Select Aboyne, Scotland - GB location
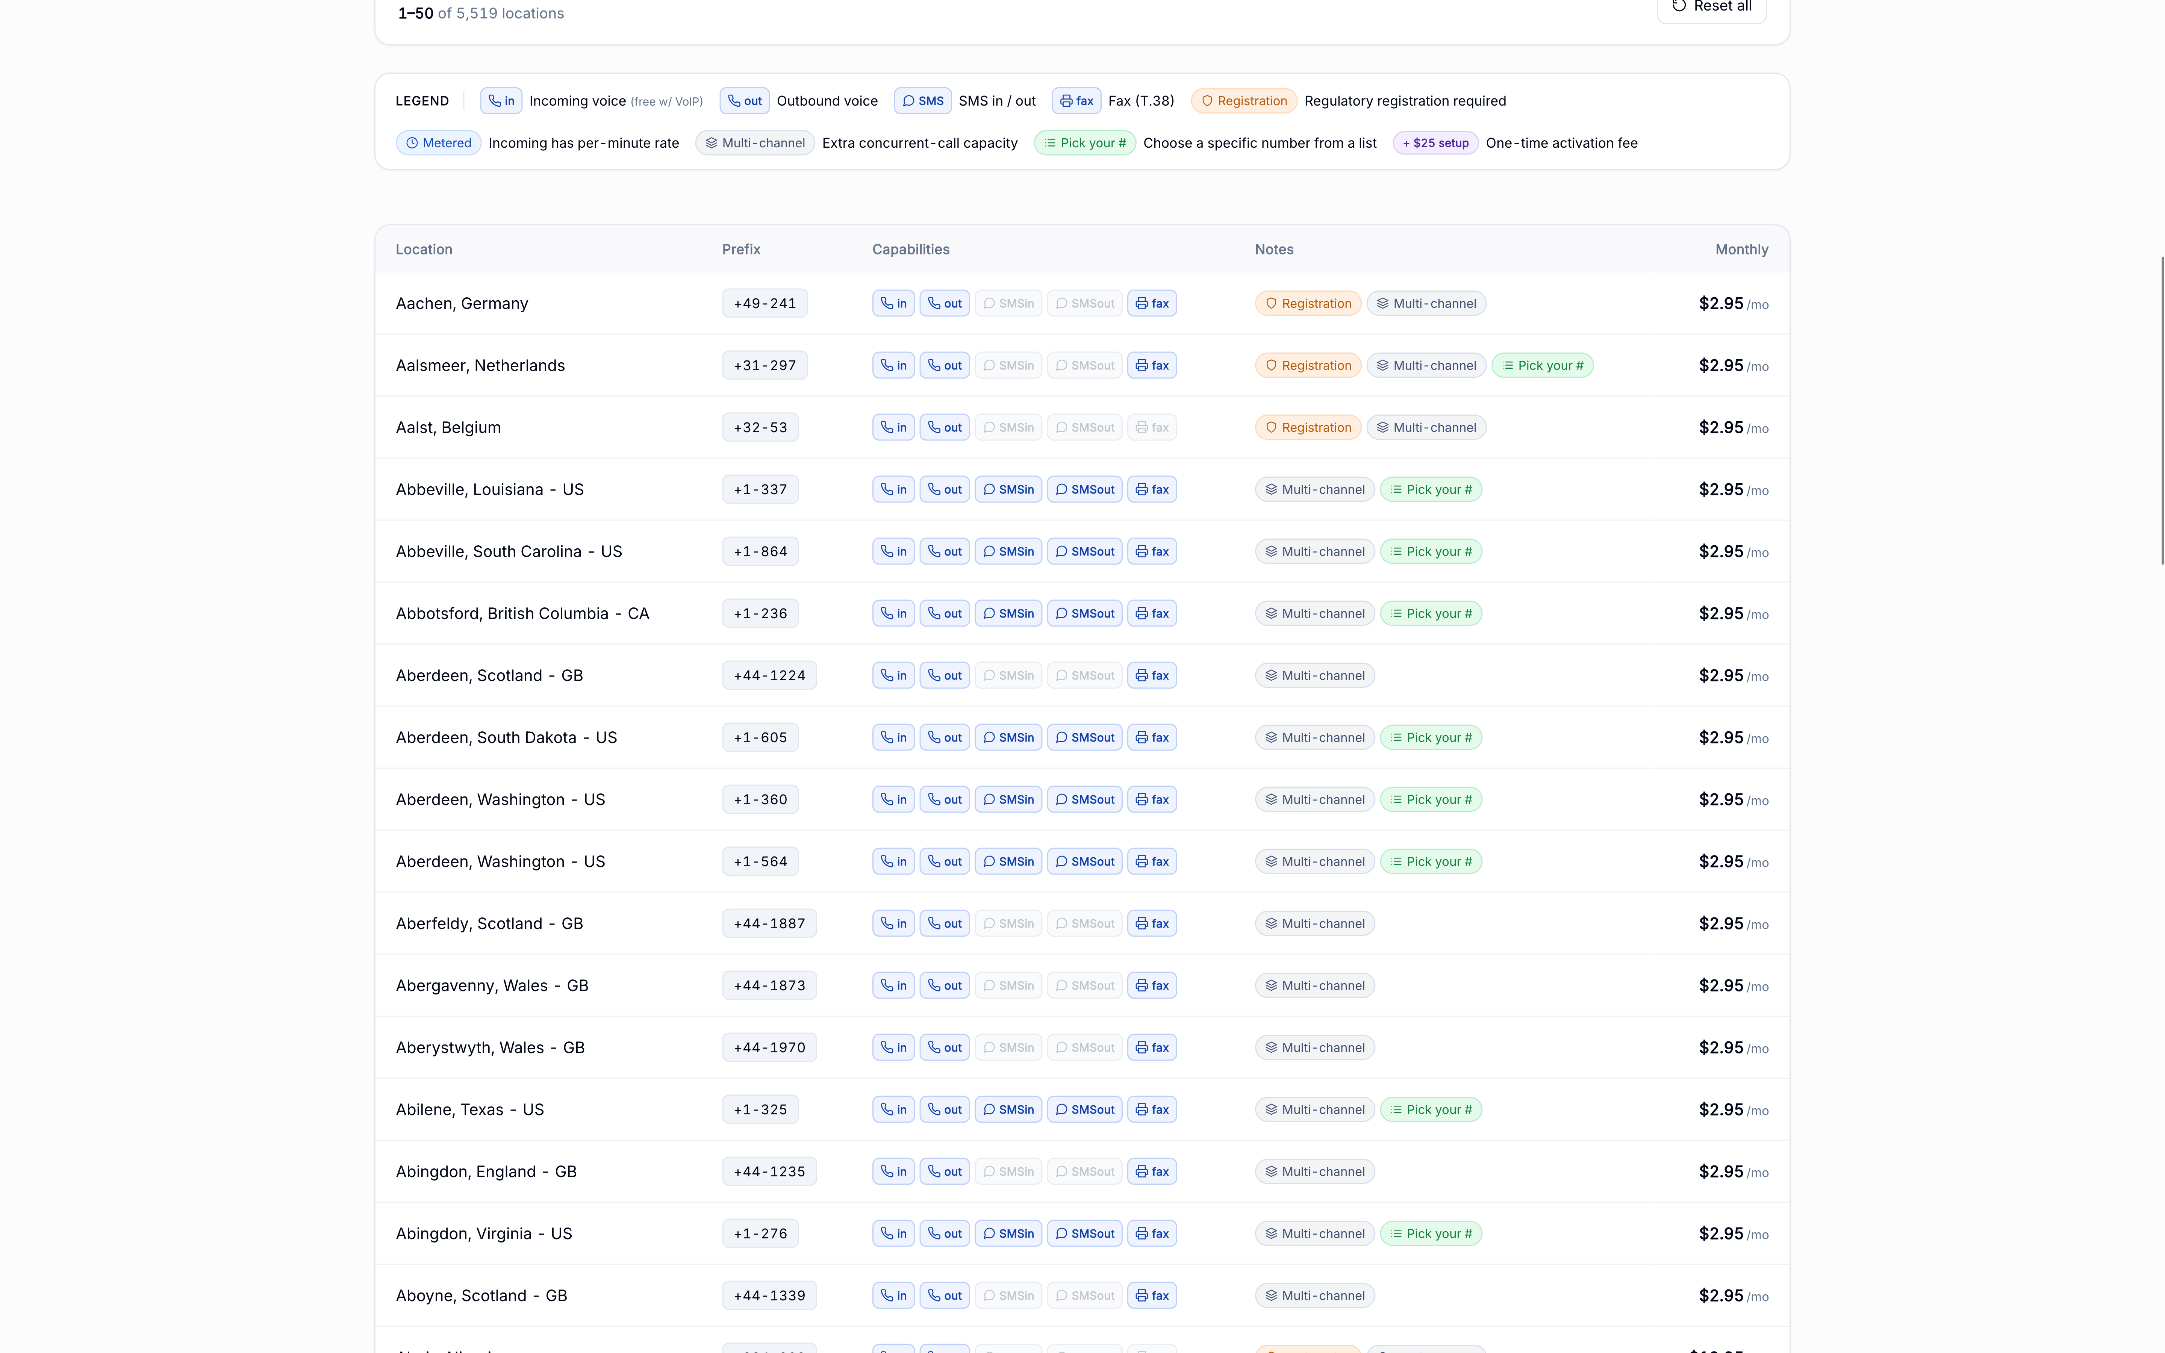2165x1353 pixels. tap(481, 1296)
